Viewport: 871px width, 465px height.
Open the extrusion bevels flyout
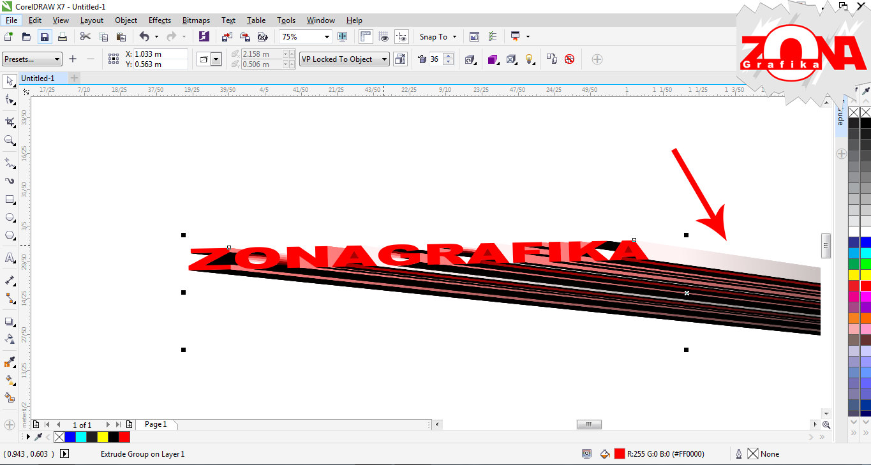click(511, 59)
